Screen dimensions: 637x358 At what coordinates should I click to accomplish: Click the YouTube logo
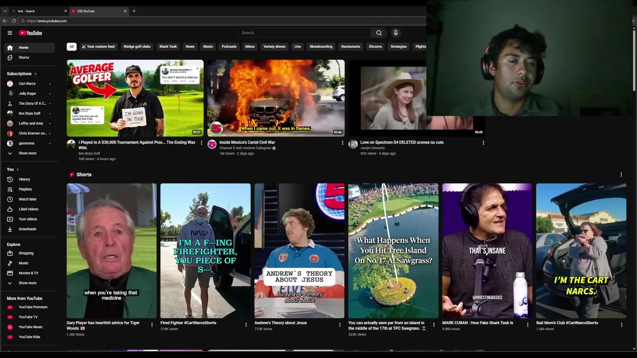point(30,33)
